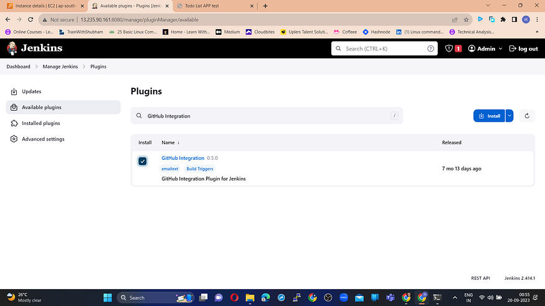
Task: Open the Chrome three-dot menu
Action: click(x=537, y=20)
